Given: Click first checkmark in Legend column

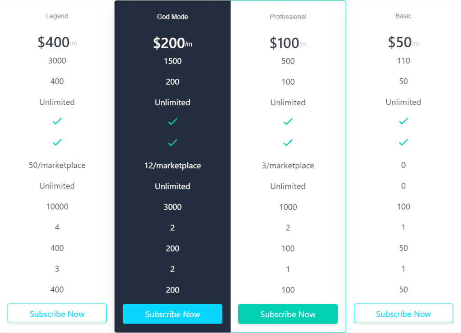Looking at the screenshot, I should [57, 121].
